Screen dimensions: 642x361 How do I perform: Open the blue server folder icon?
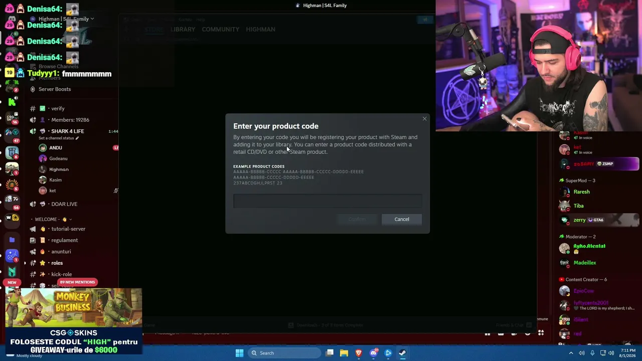[12, 240]
